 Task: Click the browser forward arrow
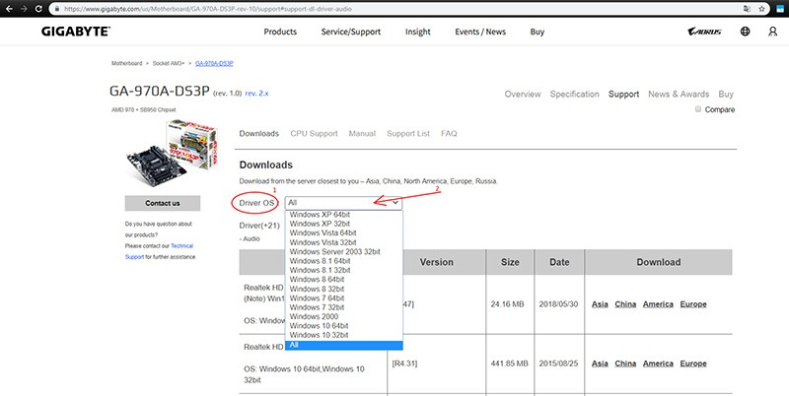coord(23,9)
